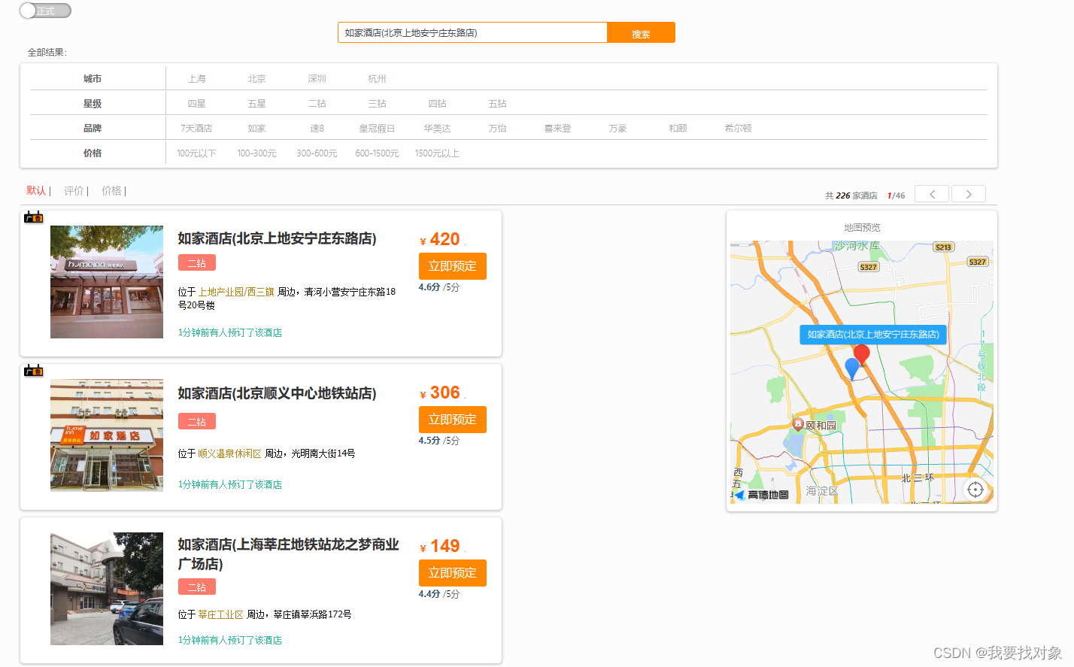This screenshot has height=667, width=1074.
Task: Choose brand 和颐
Action: [x=678, y=129]
